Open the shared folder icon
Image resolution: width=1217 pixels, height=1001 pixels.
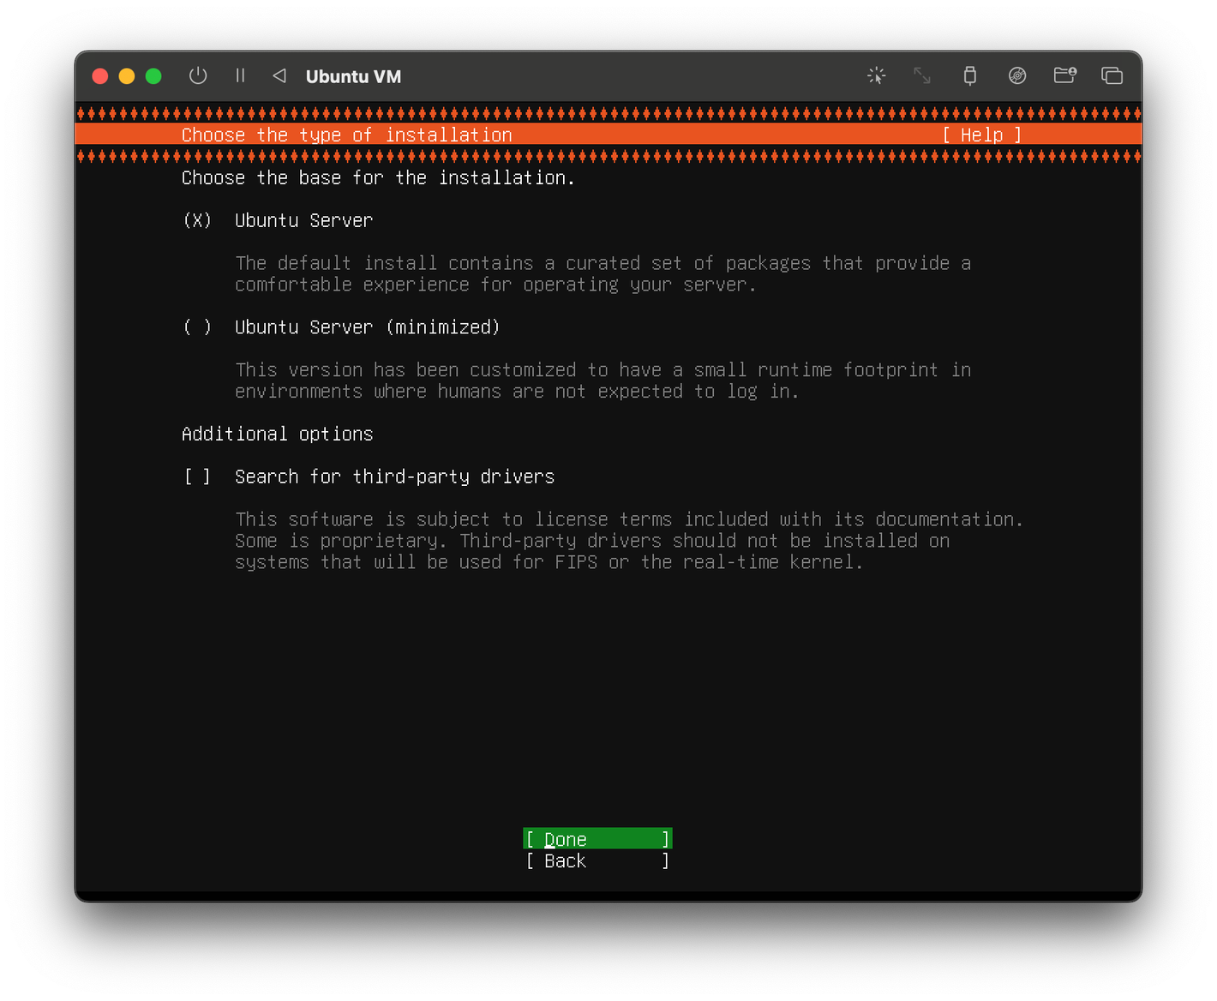[x=1065, y=75]
